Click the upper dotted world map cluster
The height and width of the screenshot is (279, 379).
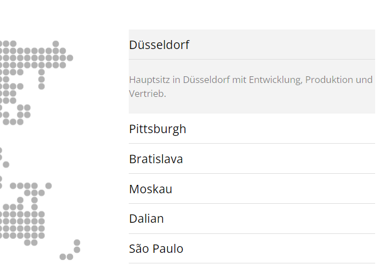tap(28, 61)
